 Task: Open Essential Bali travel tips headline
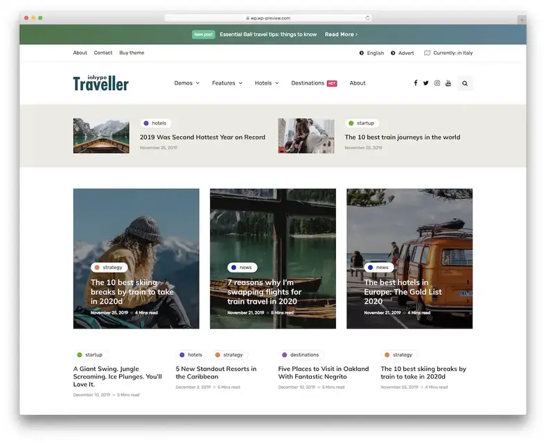click(x=268, y=34)
